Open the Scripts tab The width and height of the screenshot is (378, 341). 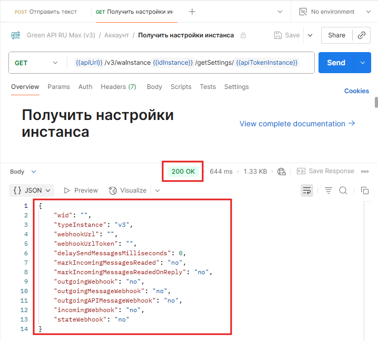click(x=181, y=87)
